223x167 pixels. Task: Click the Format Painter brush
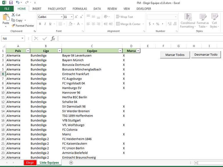pos(13,25)
